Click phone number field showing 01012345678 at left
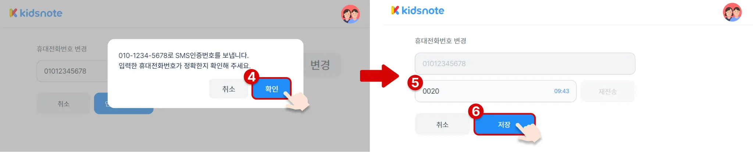This screenshot has width=753, height=152. [72, 71]
